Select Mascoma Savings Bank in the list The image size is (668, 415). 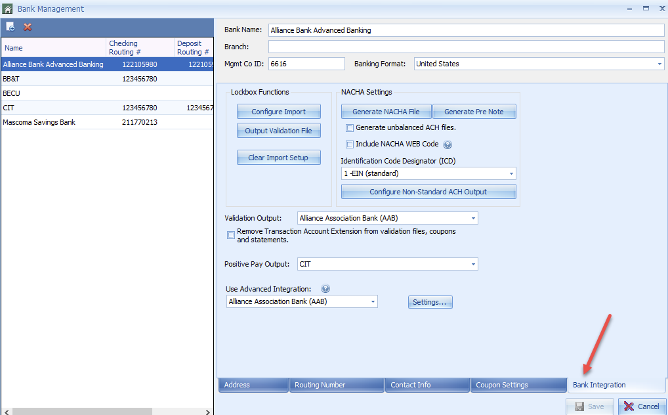pyautogui.click(x=39, y=122)
